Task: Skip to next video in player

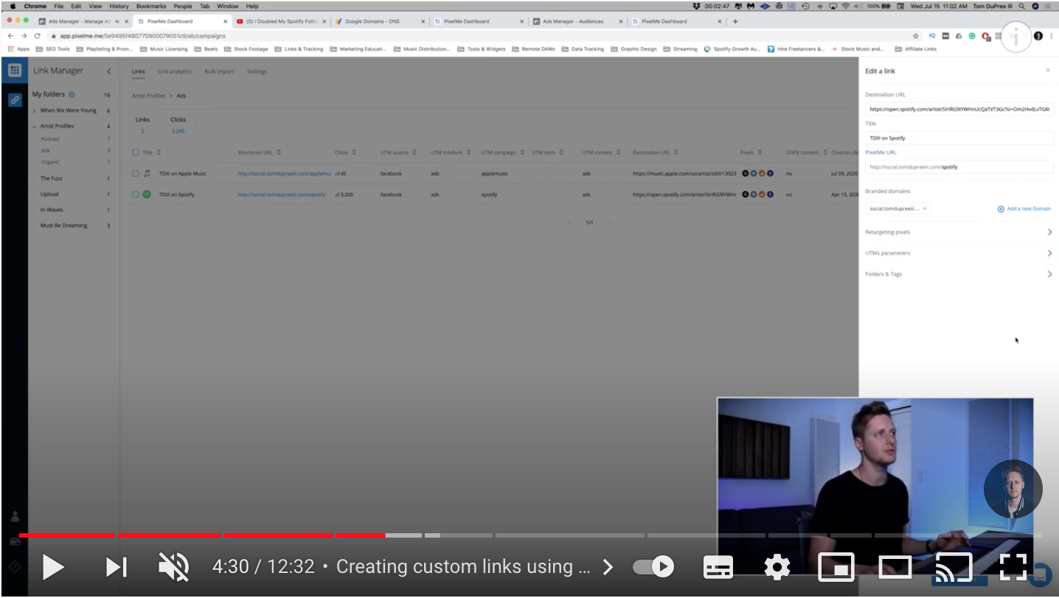Action: [117, 567]
